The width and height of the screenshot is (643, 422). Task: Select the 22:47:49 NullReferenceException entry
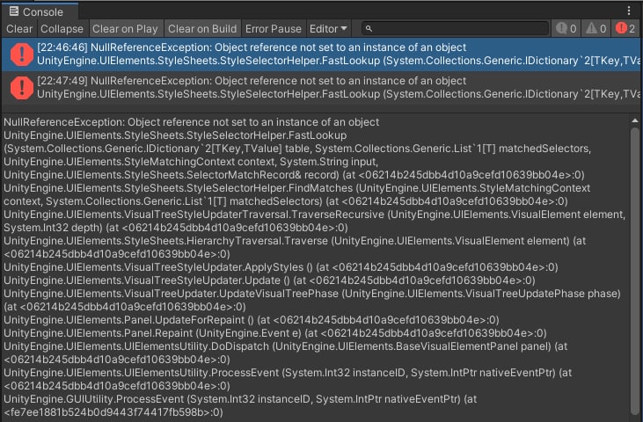pos(321,88)
